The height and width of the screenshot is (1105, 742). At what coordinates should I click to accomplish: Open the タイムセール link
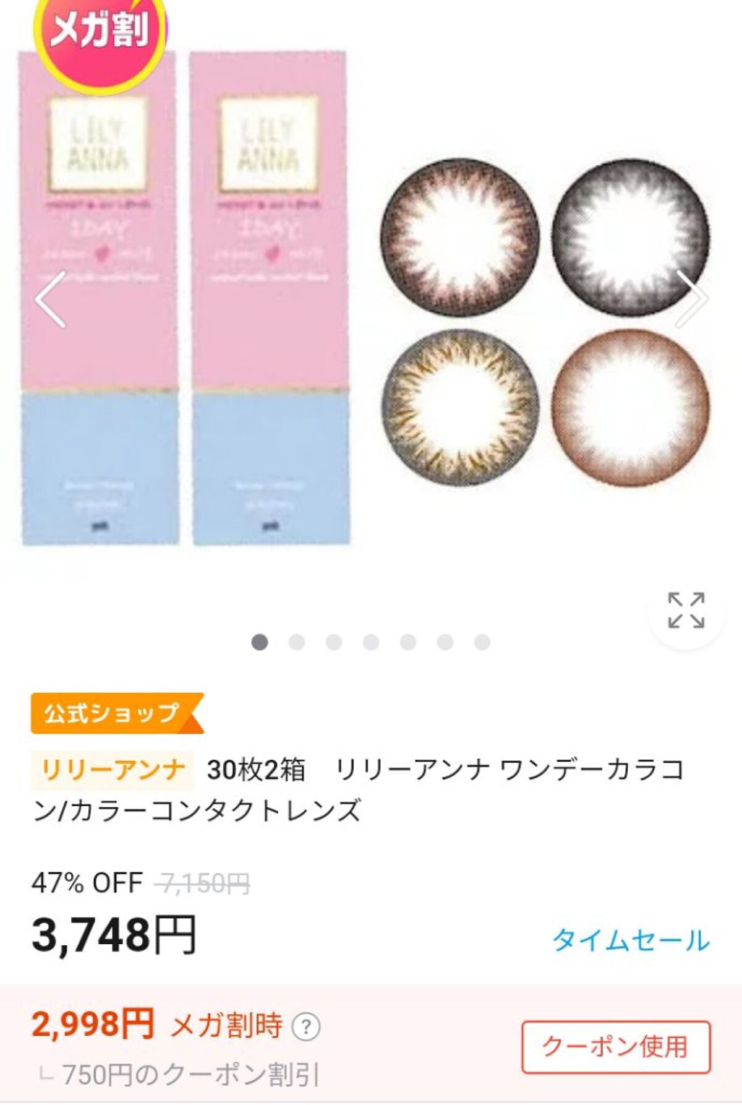tap(631, 940)
